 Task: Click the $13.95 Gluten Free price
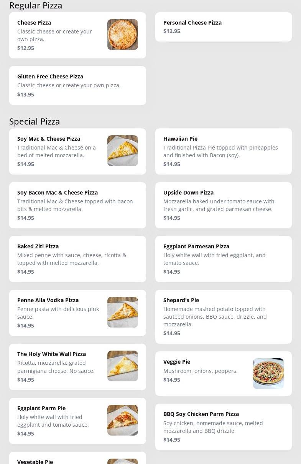coord(26,95)
